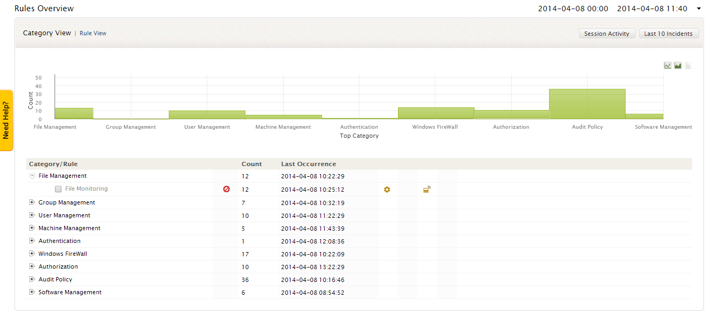Click count 36 for Audit Policy
This screenshot has width=712, height=314.
click(x=245, y=280)
